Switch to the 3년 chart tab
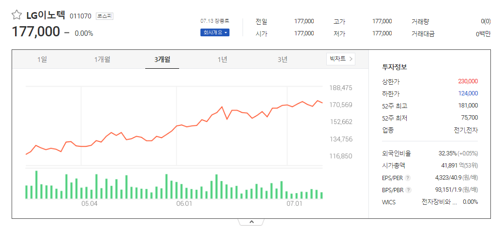Image resolution: width=503 pixels, height=229 pixels. tap(282, 60)
